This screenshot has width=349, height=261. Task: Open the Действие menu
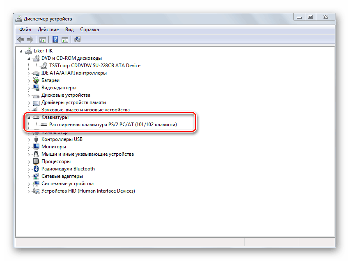click(48, 30)
